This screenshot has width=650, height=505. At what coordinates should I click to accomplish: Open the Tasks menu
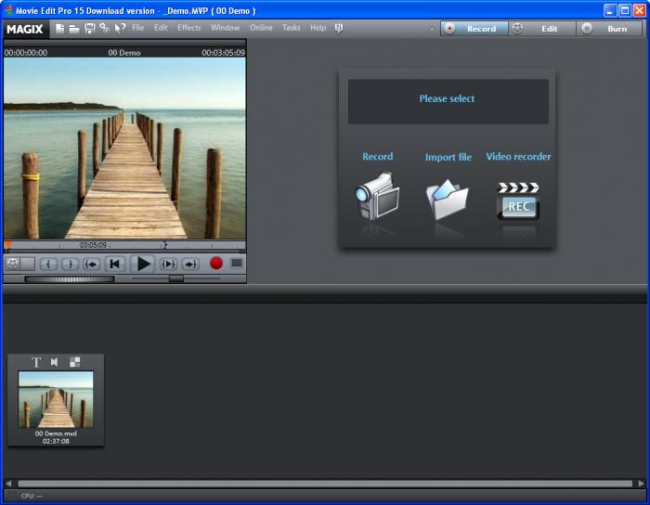click(291, 28)
